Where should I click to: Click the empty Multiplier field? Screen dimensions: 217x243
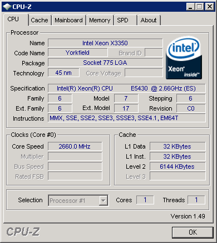(x=75, y=156)
